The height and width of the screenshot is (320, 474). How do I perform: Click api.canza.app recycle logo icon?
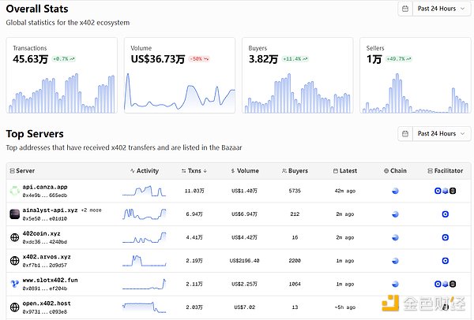point(14,191)
